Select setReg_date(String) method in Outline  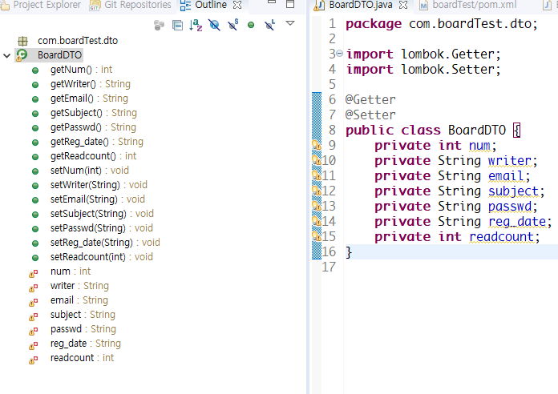pyautogui.click(x=105, y=243)
